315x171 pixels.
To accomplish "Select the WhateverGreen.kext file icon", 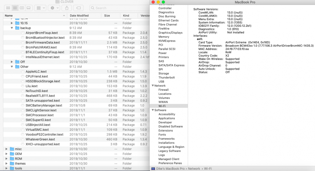I will tap(22, 139).
